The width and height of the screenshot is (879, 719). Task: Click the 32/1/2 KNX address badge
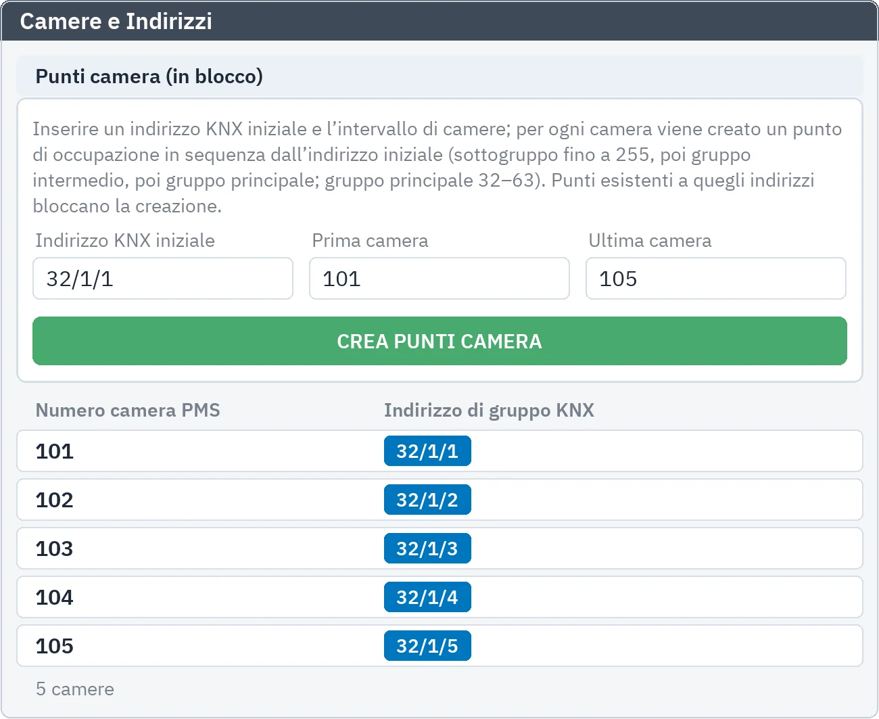tap(427, 500)
